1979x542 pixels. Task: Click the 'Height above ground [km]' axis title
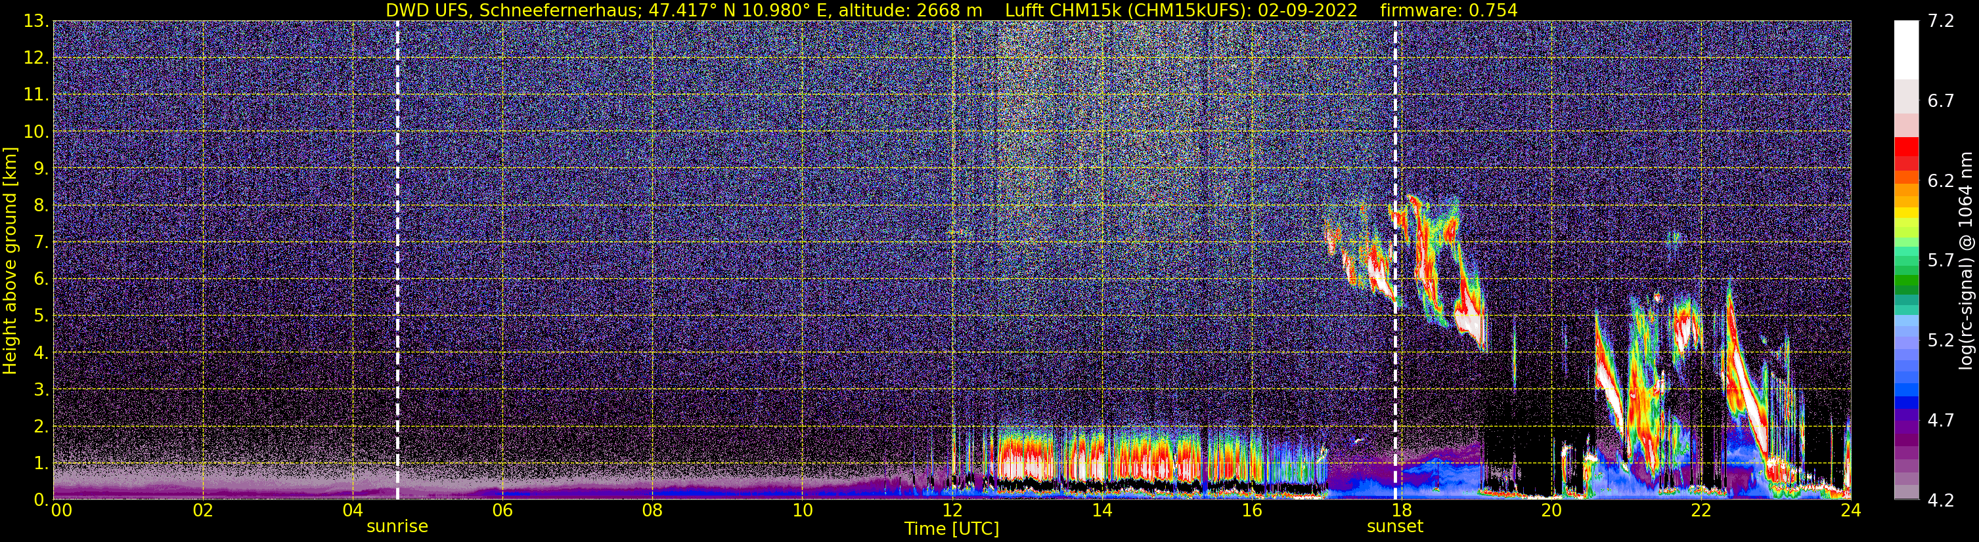tap(10, 261)
